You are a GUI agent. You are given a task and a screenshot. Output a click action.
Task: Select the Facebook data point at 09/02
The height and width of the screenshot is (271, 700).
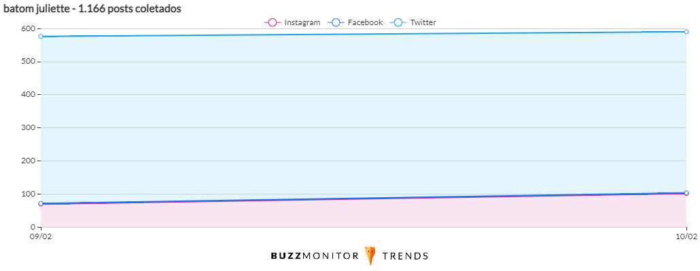click(x=41, y=203)
